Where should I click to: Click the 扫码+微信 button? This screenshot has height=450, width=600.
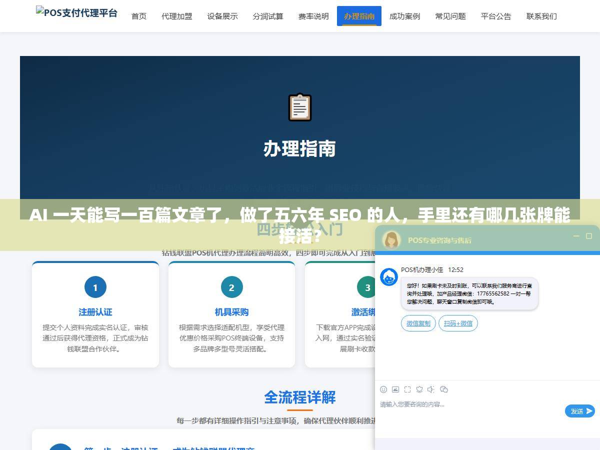[x=458, y=323]
